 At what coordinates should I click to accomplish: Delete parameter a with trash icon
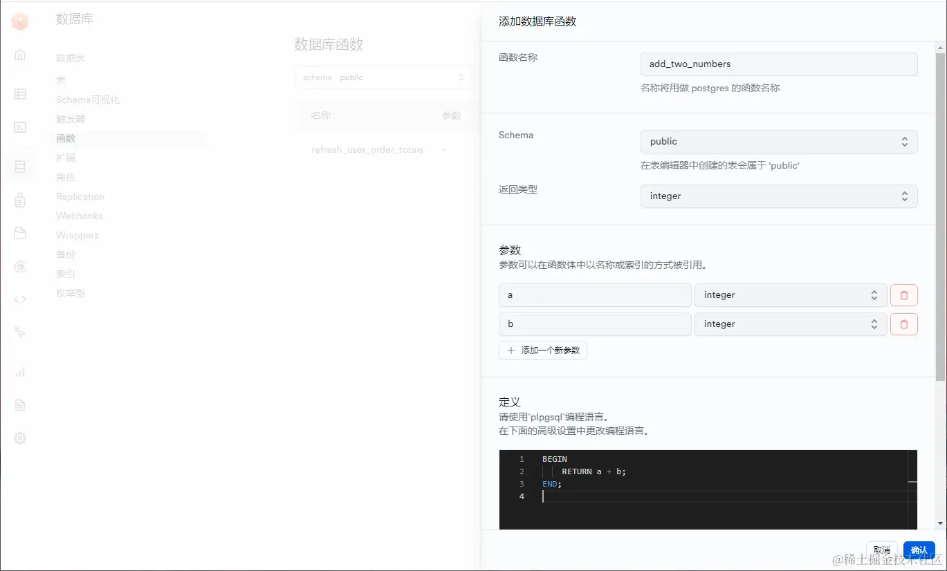[x=903, y=295]
